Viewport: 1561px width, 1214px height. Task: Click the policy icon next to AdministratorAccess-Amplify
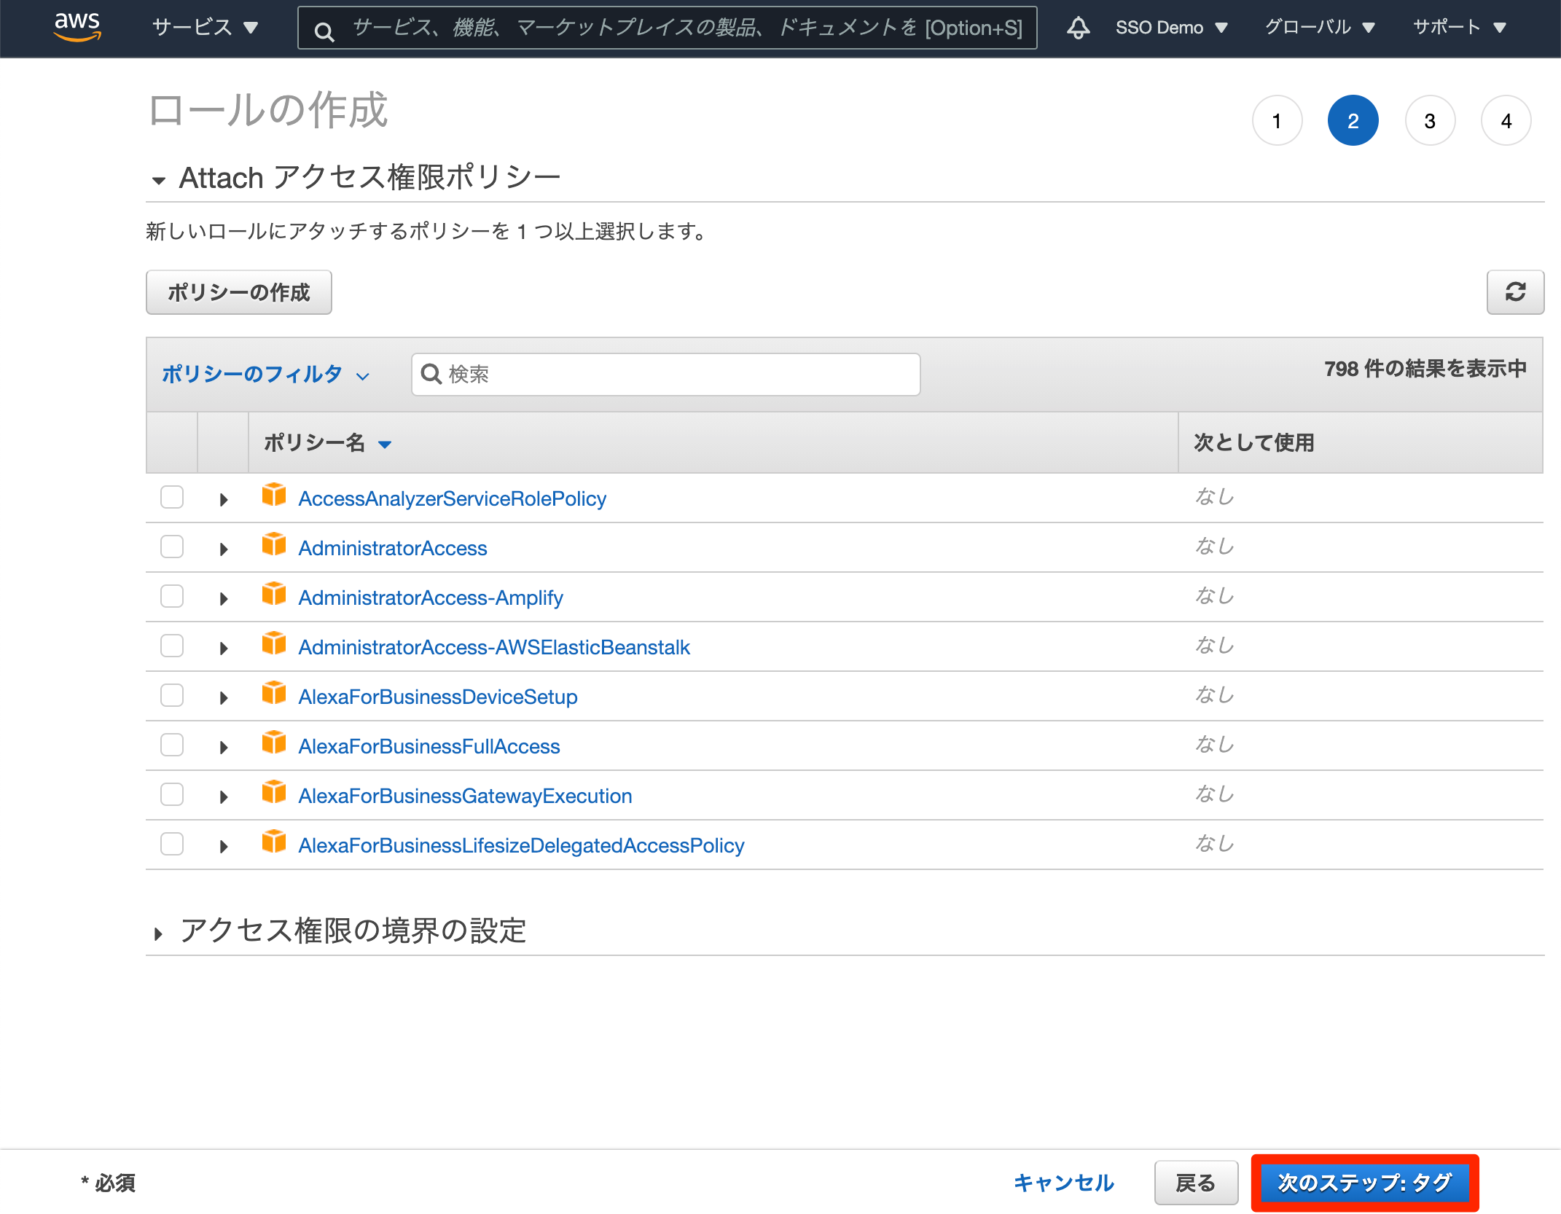pyautogui.click(x=274, y=595)
